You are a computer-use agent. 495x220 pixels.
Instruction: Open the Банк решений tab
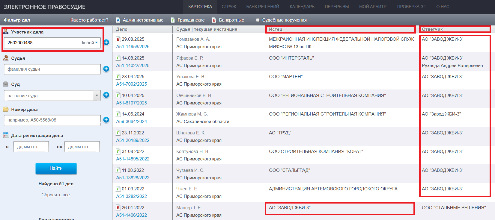[x=262, y=7]
